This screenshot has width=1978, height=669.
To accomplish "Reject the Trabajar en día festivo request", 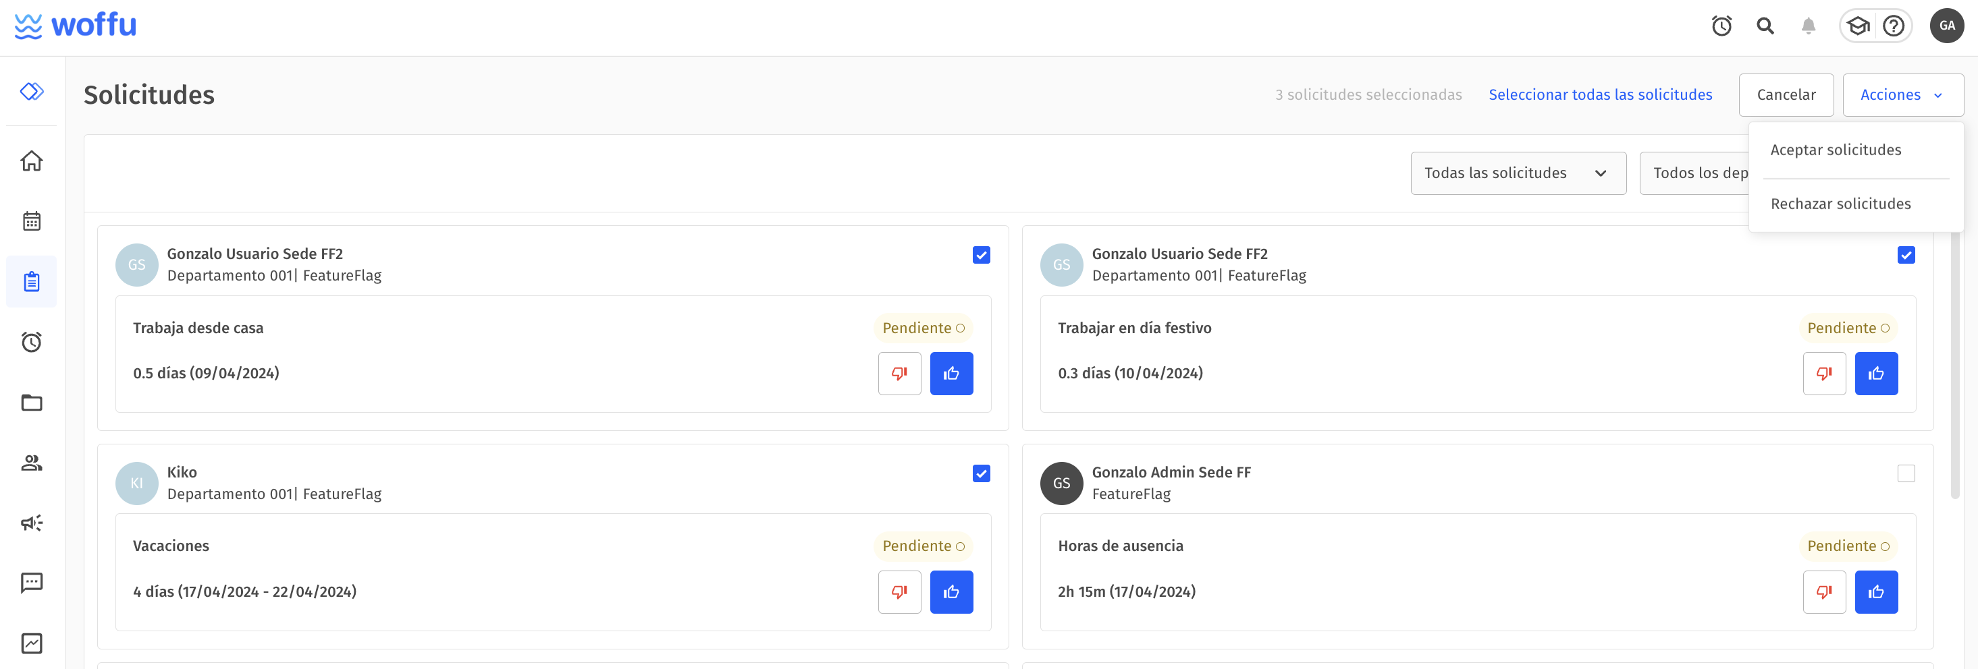I will (1825, 374).
